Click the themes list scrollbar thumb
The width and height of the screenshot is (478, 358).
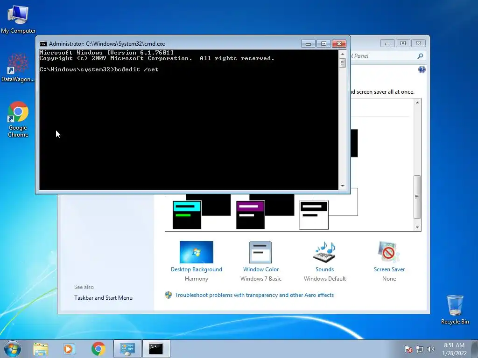[x=417, y=197]
